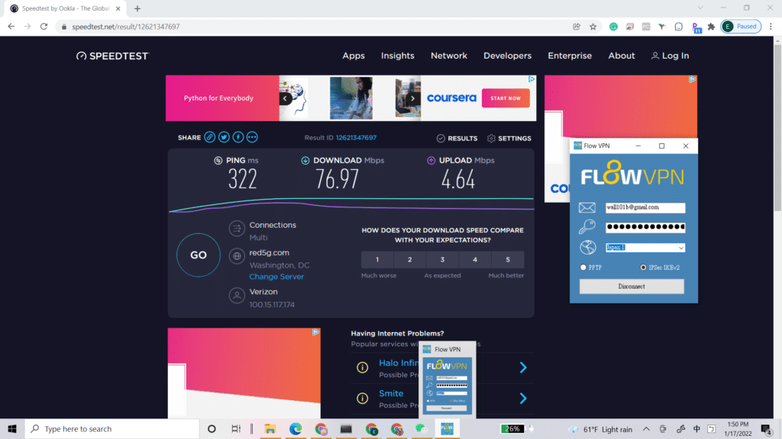
Task: Click the share page icon in the address bar
Action: pos(577,27)
